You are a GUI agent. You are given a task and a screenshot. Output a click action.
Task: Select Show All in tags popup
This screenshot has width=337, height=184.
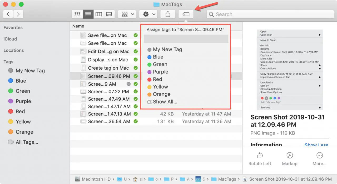click(x=165, y=102)
